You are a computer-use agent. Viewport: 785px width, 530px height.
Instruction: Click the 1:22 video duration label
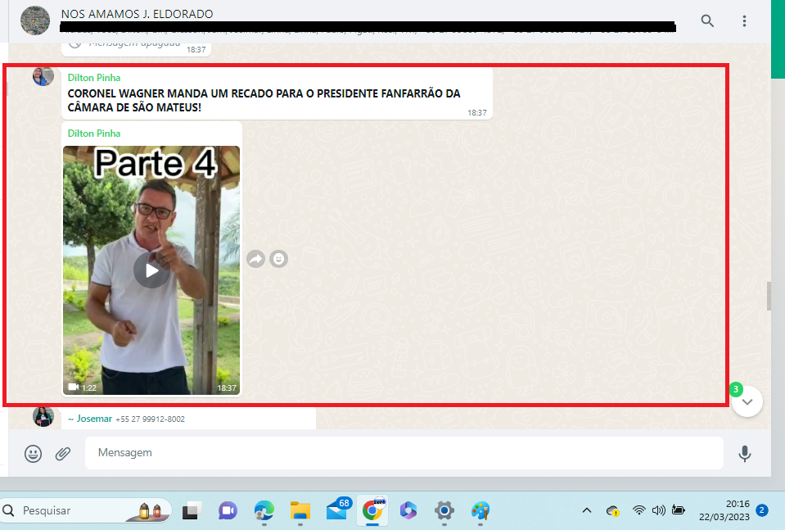tap(89, 387)
